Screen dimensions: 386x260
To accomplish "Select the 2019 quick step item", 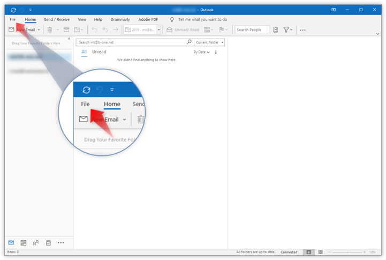I will click(140, 30).
